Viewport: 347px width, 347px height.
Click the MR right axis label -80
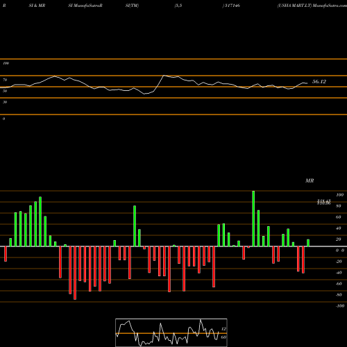(339, 295)
